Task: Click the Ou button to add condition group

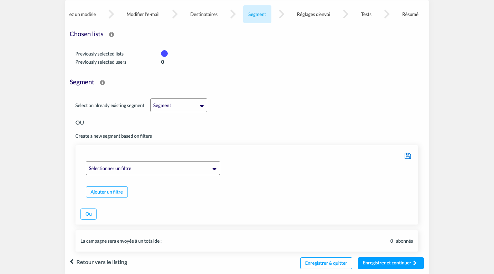Action: (x=88, y=214)
